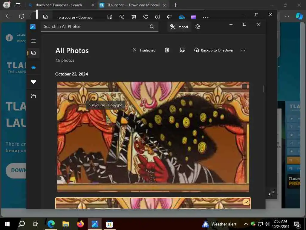Click the info icon on the TLauncher page
306x230 pixels.
[9, 38]
